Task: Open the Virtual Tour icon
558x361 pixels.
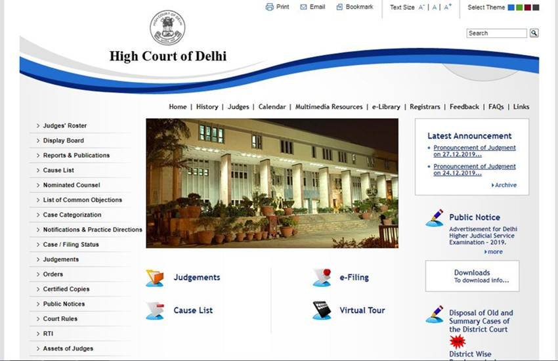Action: pos(322,310)
